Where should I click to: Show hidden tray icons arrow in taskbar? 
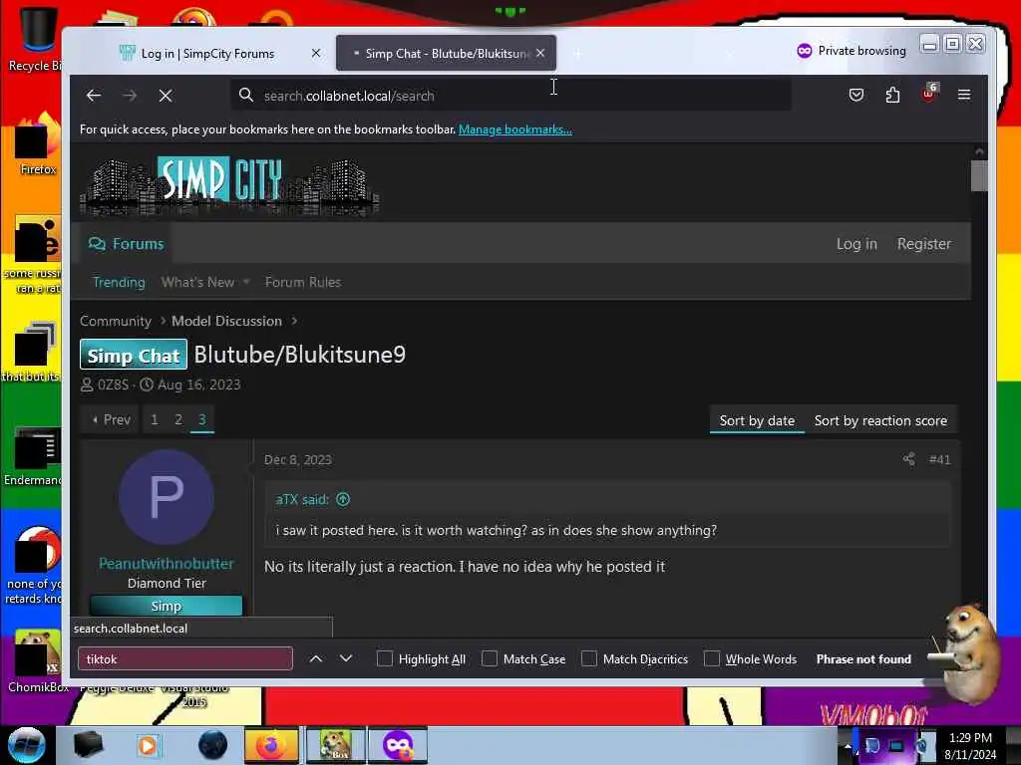848,745
